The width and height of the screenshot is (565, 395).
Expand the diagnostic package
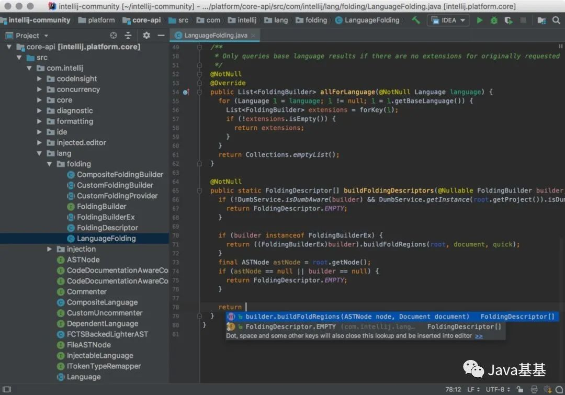tap(39, 110)
